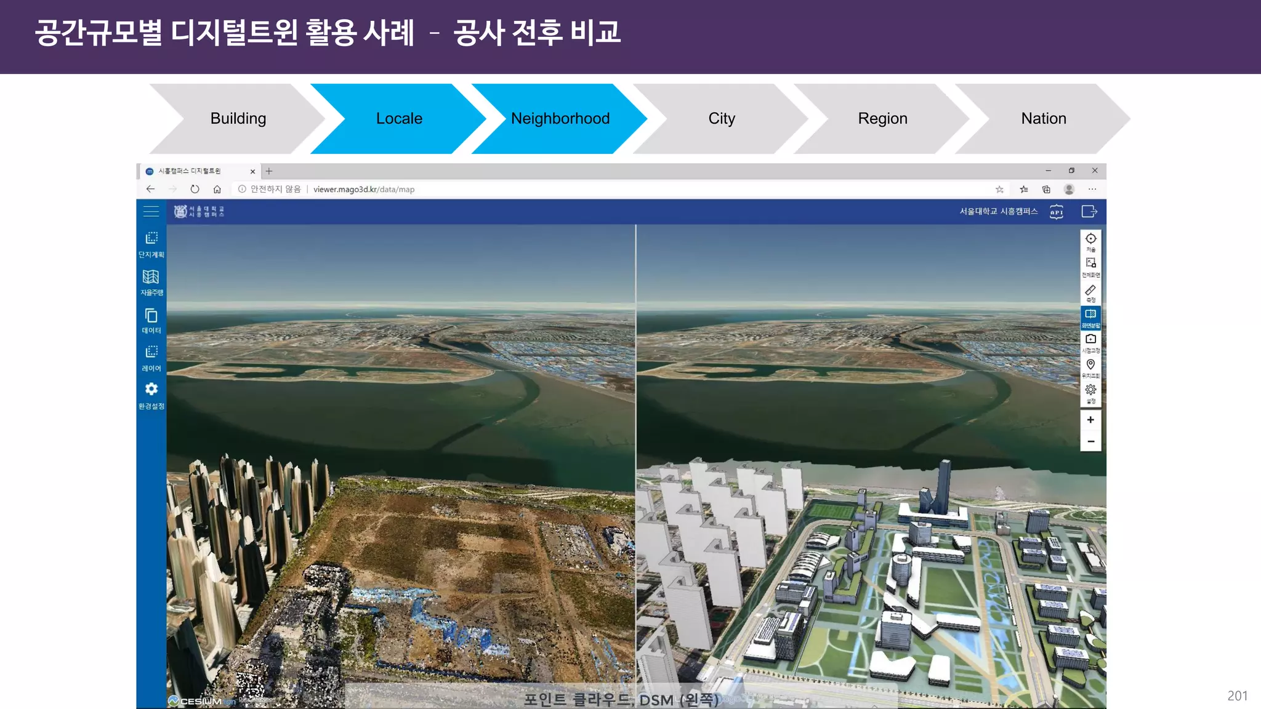Click the left point cloud map pane
The image size is (1261, 709).
tap(400, 466)
